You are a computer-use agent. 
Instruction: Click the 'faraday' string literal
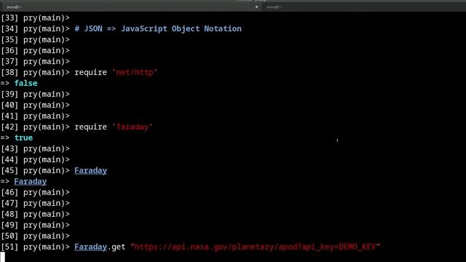[133, 127]
